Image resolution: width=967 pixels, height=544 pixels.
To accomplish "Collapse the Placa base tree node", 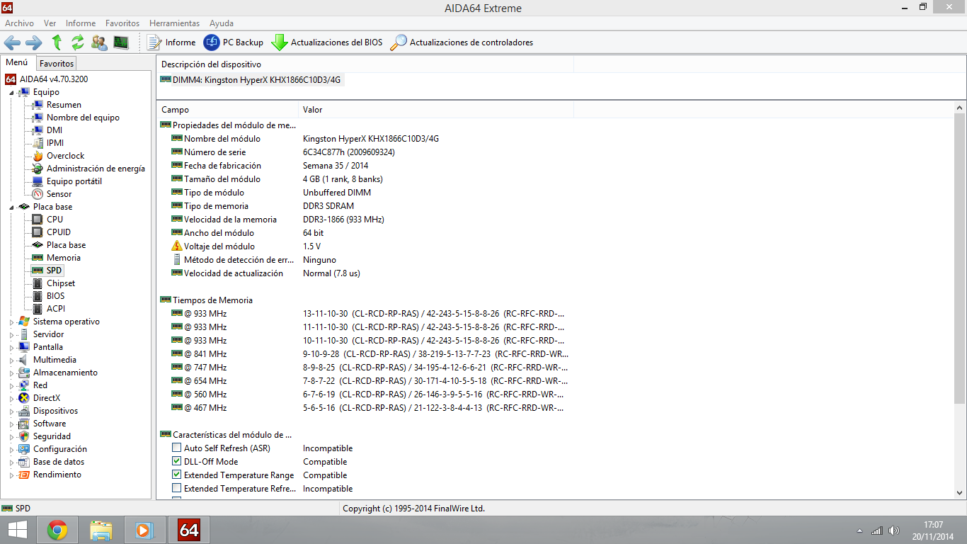I will coord(12,208).
